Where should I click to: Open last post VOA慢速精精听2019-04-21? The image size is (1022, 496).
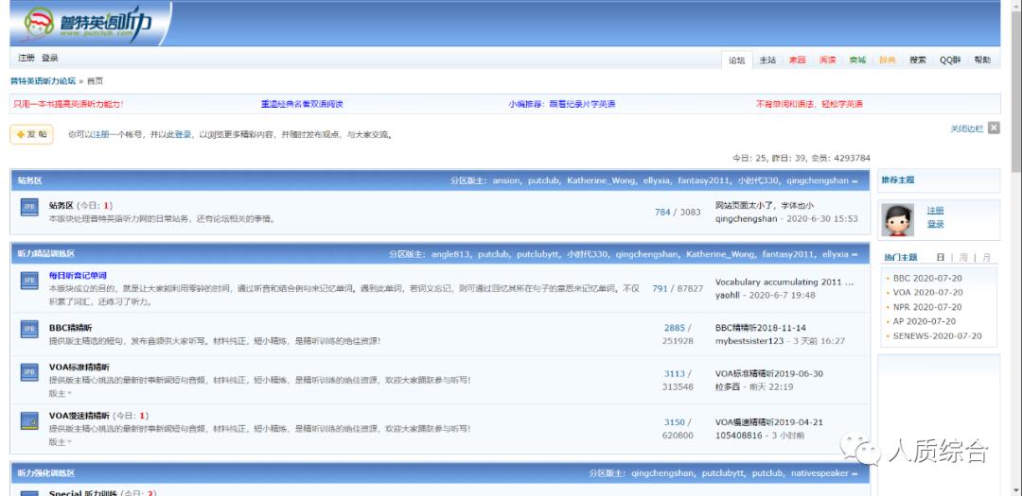(x=769, y=422)
